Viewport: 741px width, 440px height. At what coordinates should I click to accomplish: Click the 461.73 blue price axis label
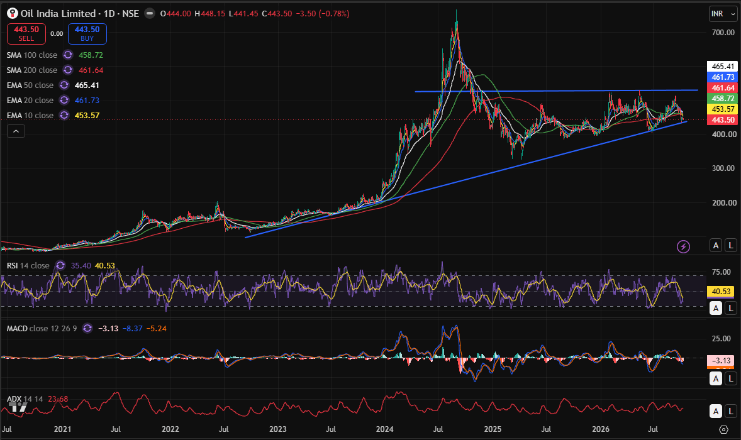pyautogui.click(x=723, y=77)
